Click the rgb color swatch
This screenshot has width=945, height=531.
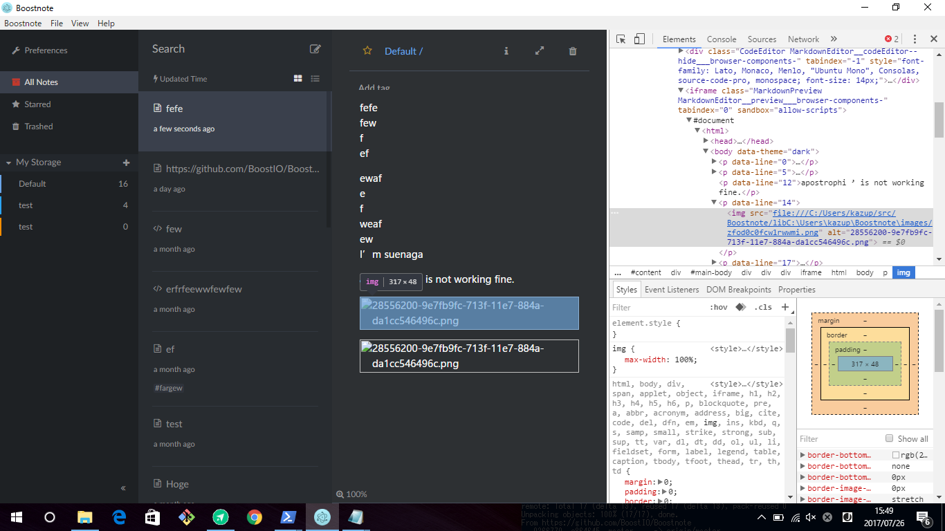(x=896, y=455)
